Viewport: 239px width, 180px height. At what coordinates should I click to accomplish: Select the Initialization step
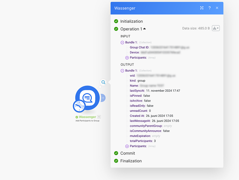click(x=131, y=21)
